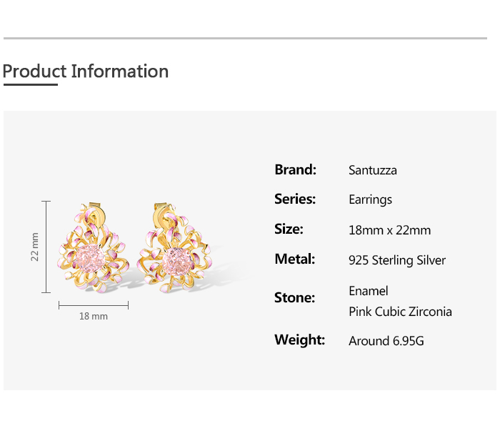Select the Enamel stone value

click(369, 291)
